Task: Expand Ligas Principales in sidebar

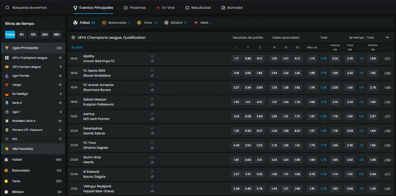Action: (x=33, y=48)
